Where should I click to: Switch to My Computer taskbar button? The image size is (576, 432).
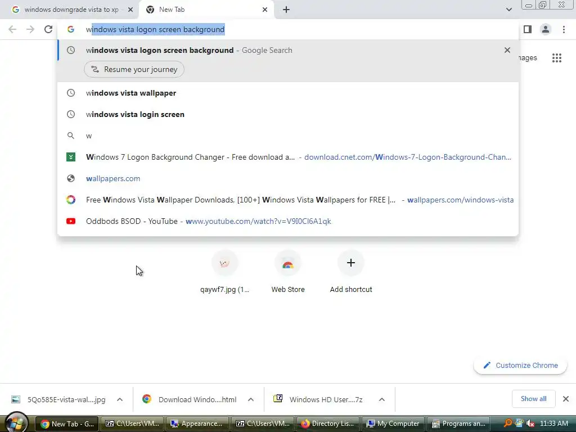pyautogui.click(x=393, y=424)
